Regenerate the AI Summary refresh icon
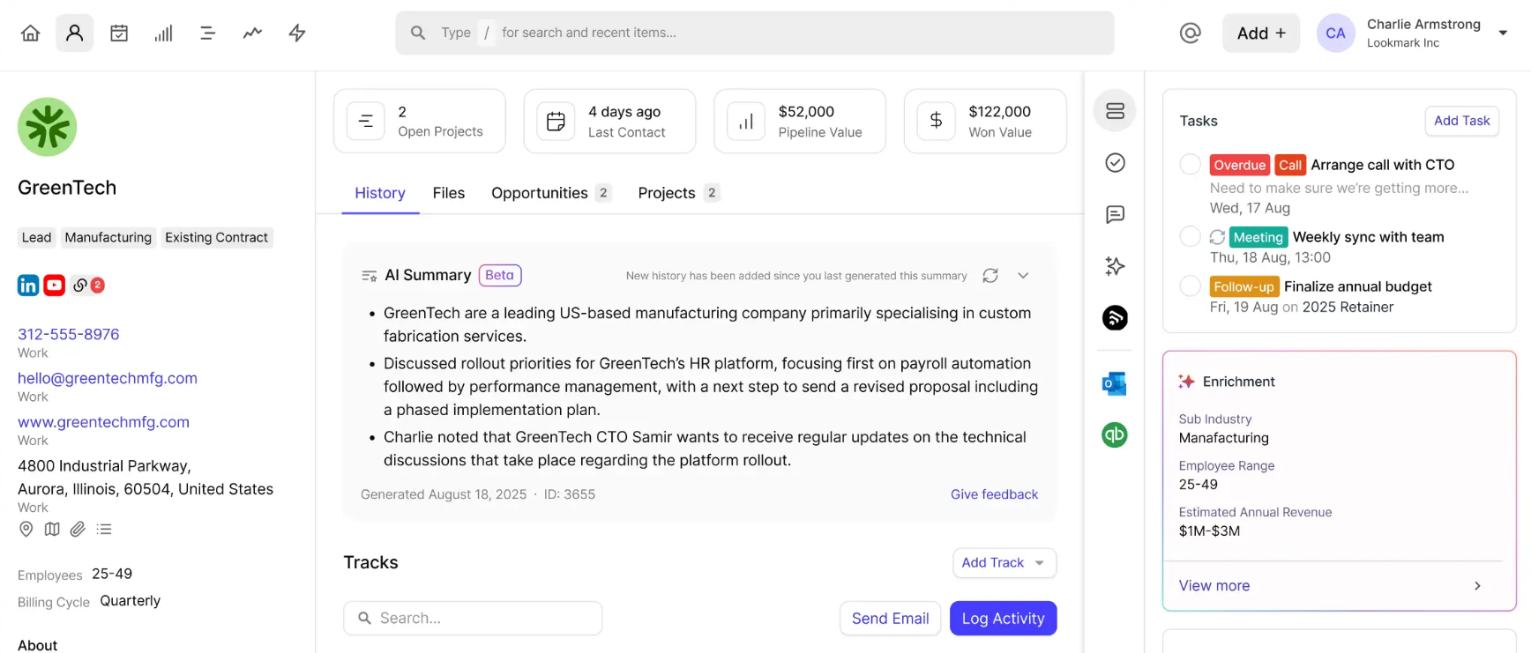Image resolution: width=1531 pixels, height=653 pixels. pos(990,276)
